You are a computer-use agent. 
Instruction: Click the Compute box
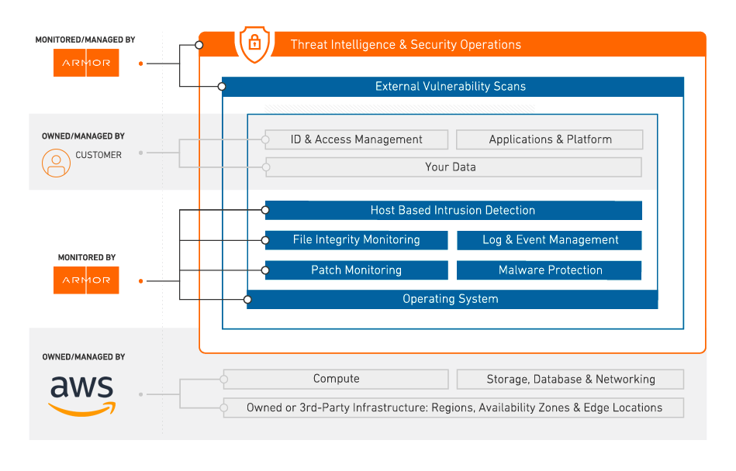point(336,379)
